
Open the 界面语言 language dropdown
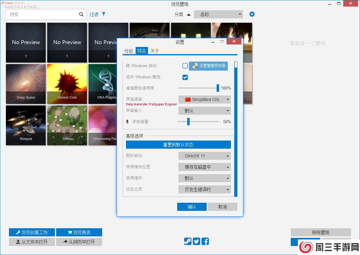[x=205, y=100]
